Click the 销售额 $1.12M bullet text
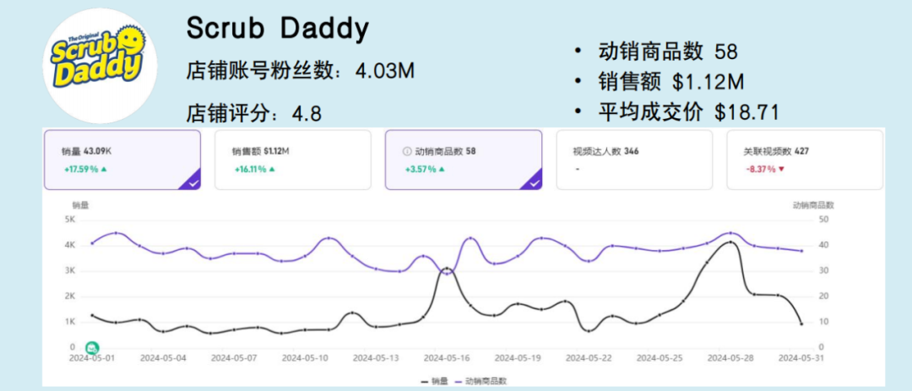 click(670, 83)
